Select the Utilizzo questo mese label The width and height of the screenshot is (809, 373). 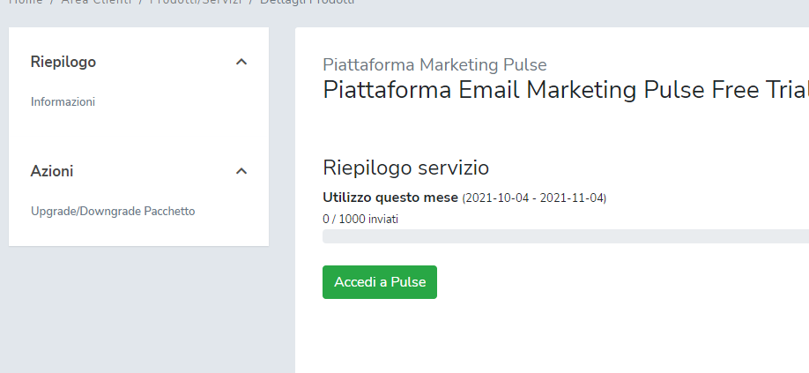pyautogui.click(x=390, y=198)
